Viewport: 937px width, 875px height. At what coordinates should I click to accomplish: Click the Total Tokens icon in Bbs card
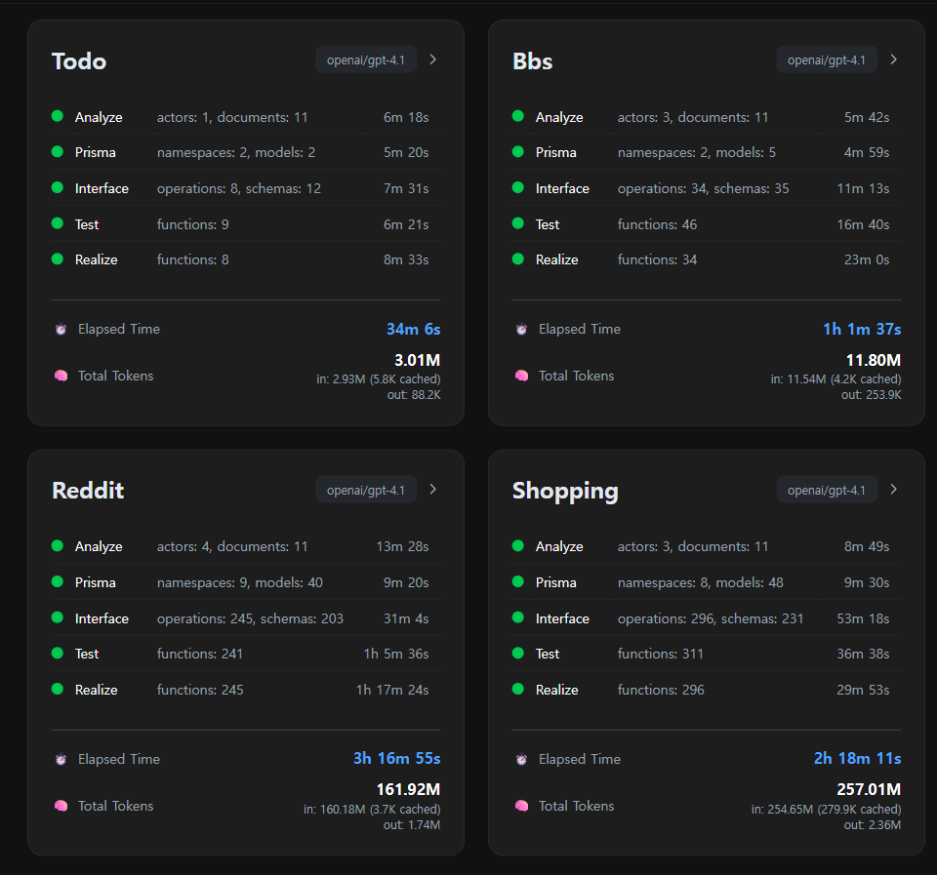click(x=521, y=376)
